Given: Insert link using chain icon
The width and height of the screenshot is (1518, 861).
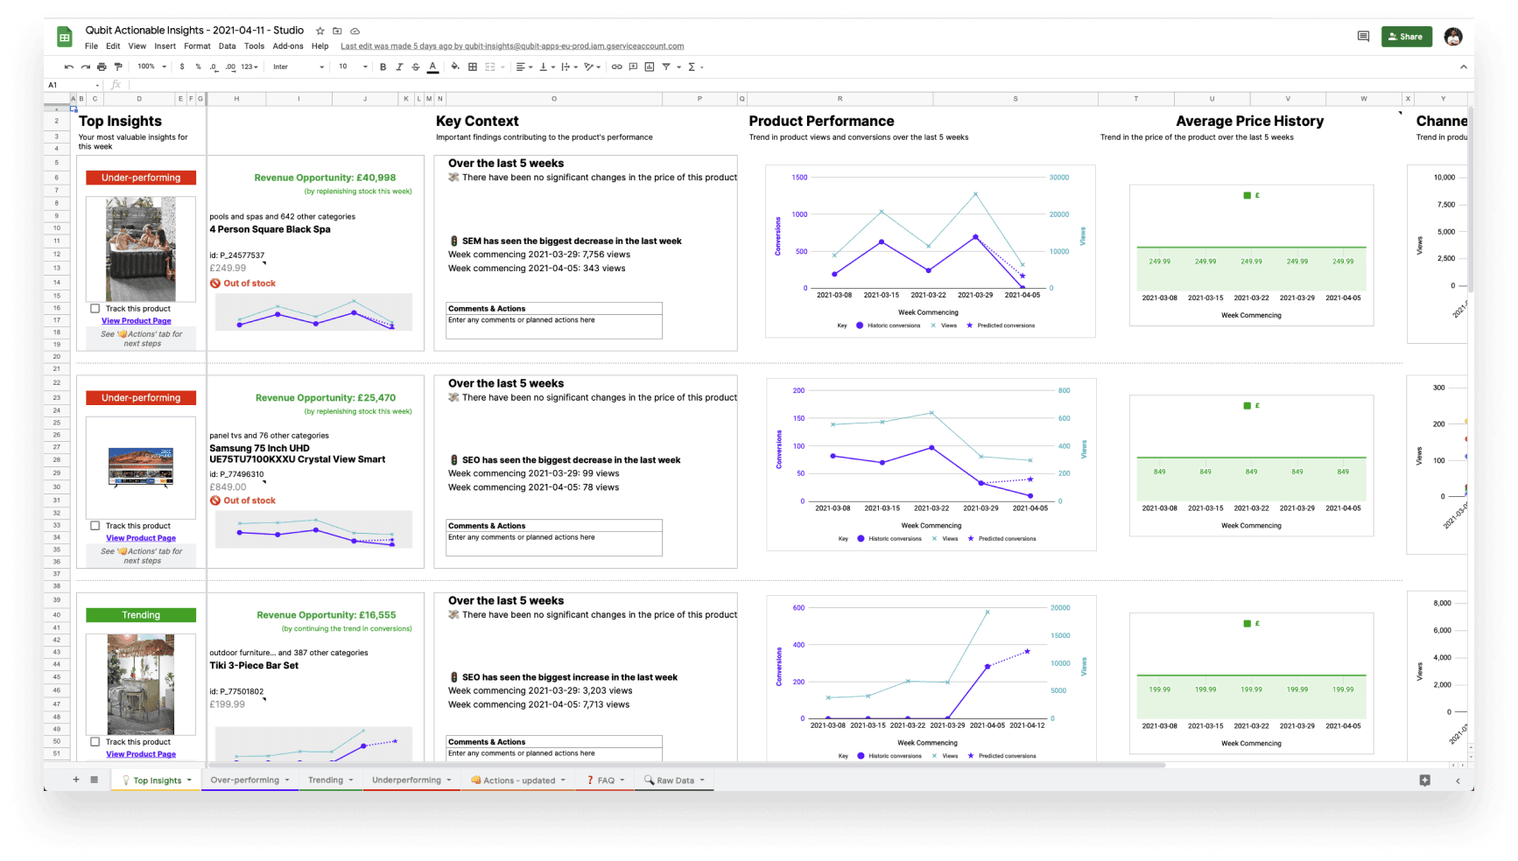Looking at the screenshot, I should coord(617,66).
